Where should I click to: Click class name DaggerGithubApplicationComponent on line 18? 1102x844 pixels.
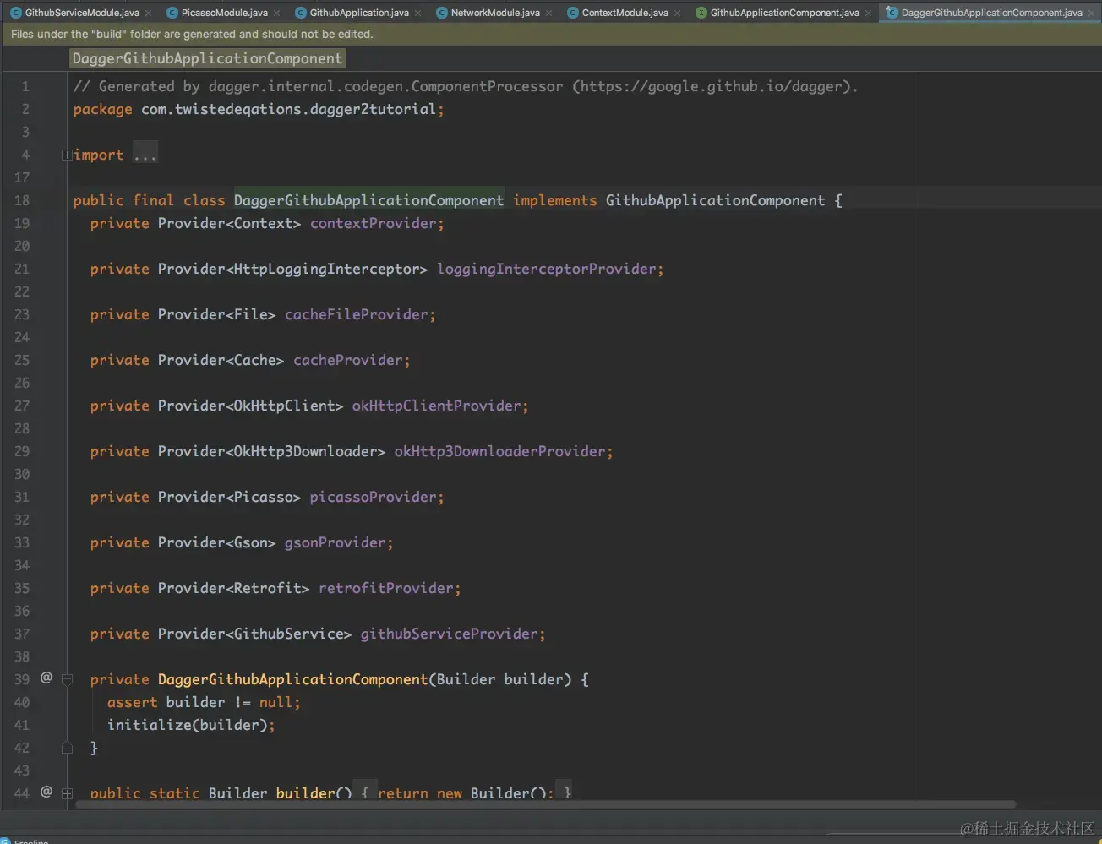[x=368, y=200]
